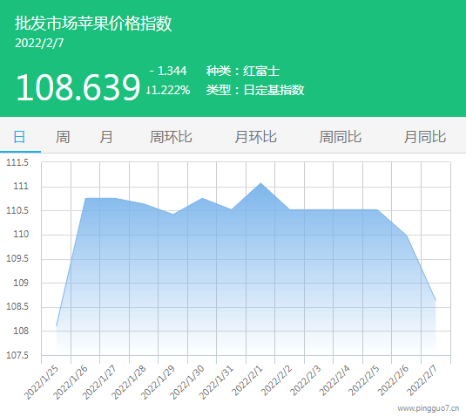Select the 周环比 tab
Image resolution: width=466 pixels, height=417 pixels.
point(171,137)
